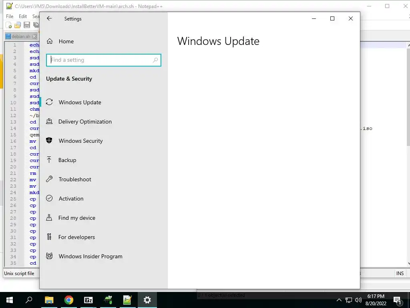Click the Settings gear in the taskbar
410x308 pixels.
click(x=147, y=300)
